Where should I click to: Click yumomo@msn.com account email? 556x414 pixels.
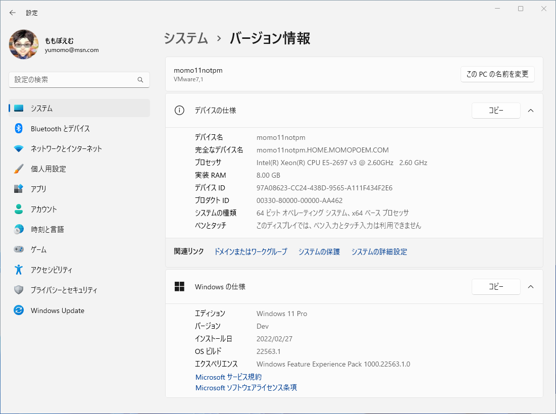tap(72, 50)
